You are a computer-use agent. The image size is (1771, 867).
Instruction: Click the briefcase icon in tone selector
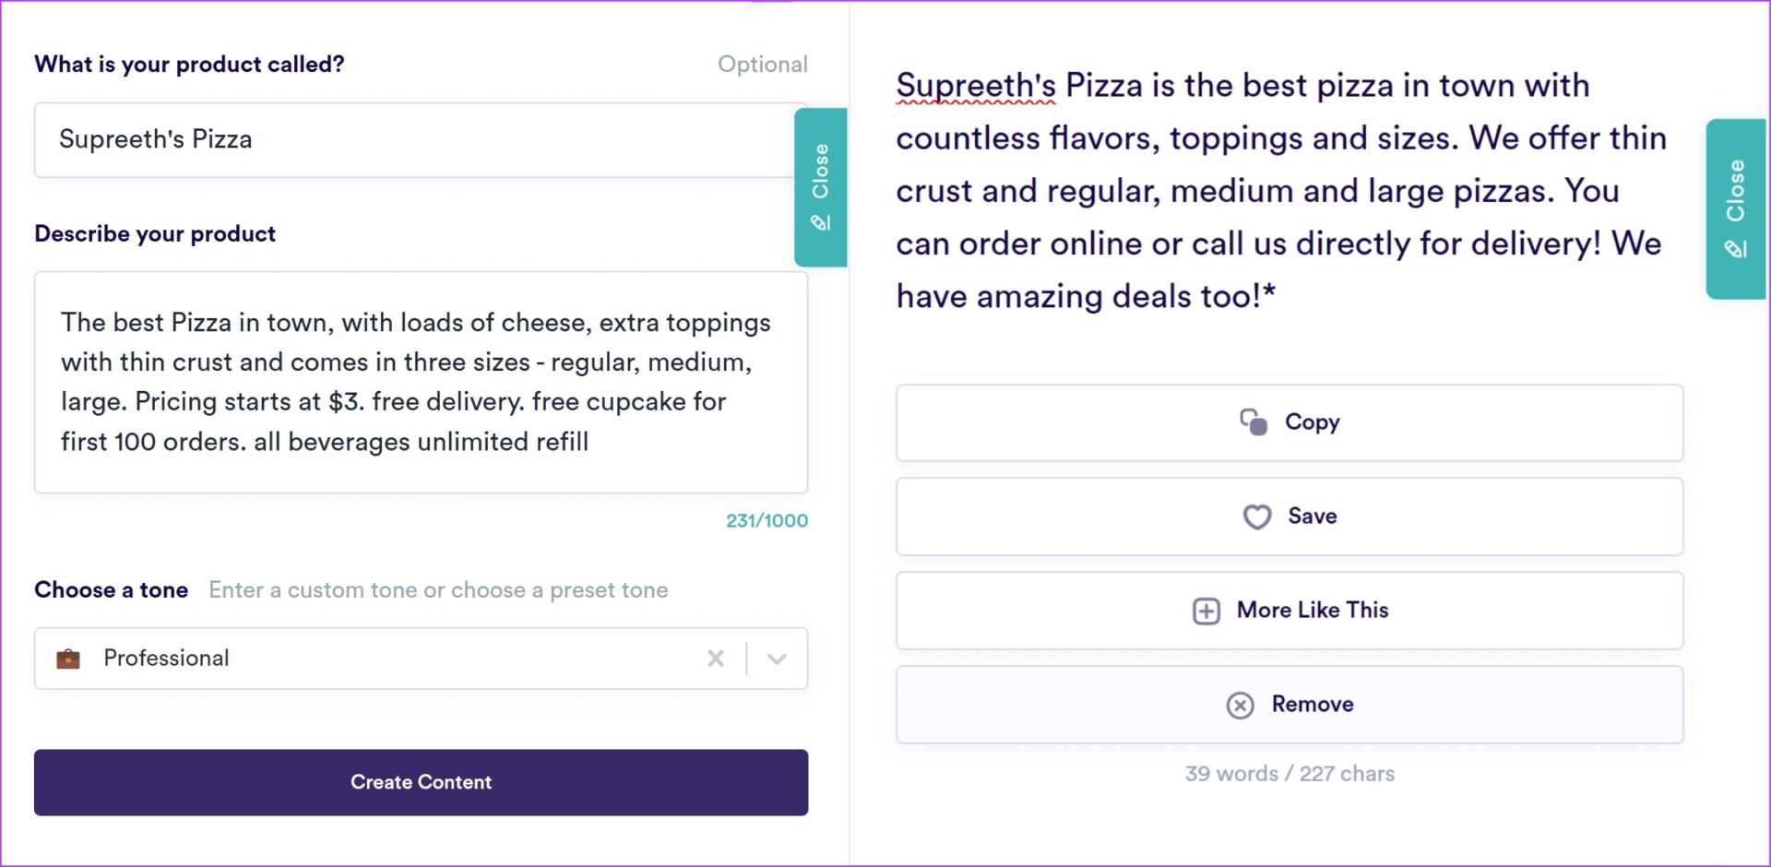[68, 659]
